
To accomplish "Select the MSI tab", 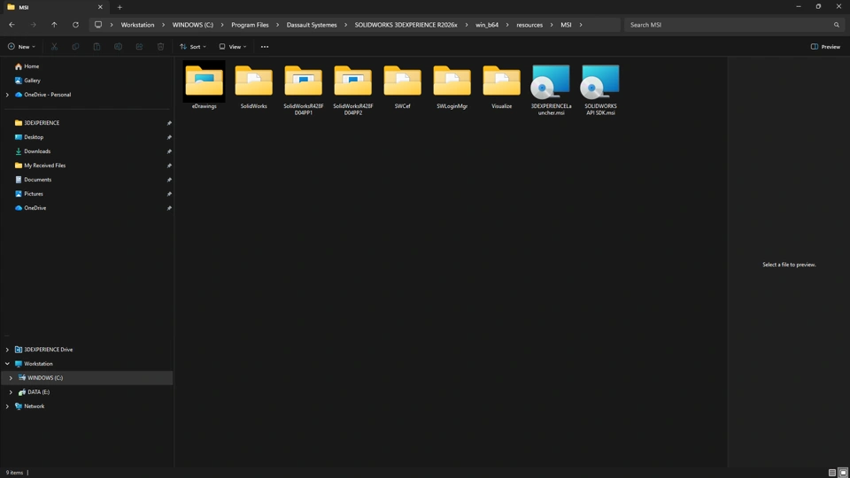I will coord(54,7).
